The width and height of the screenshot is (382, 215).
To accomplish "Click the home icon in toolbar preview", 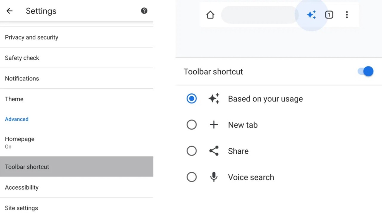I will point(210,15).
